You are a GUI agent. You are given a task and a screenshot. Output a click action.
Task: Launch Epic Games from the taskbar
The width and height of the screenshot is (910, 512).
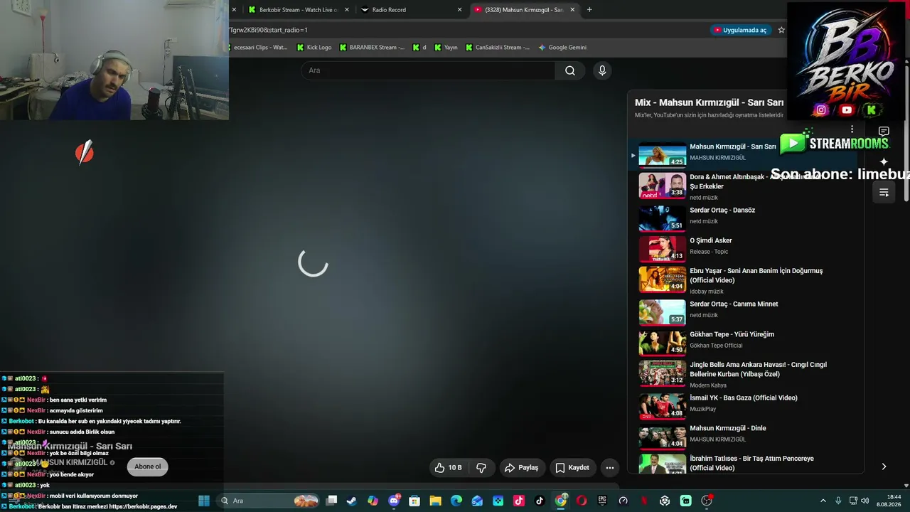tap(602, 501)
